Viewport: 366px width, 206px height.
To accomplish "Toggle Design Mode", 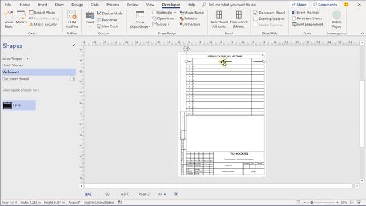I will [110, 13].
